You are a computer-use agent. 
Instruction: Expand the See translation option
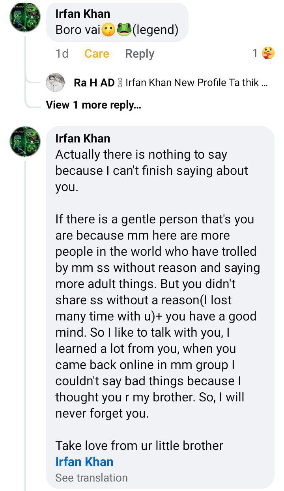tap(92, 478)
